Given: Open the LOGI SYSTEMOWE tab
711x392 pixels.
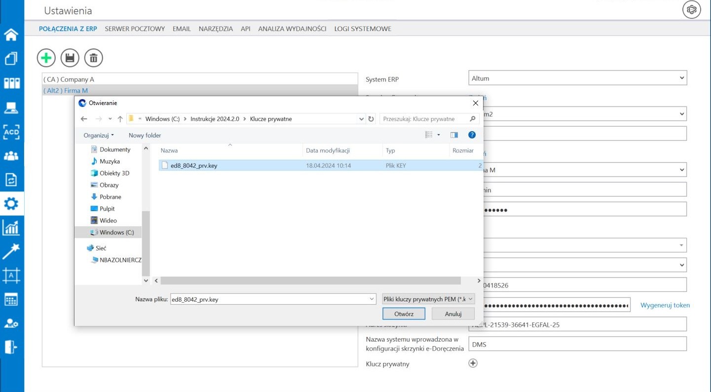Looking at the screenshot, I should pos(363,29).
